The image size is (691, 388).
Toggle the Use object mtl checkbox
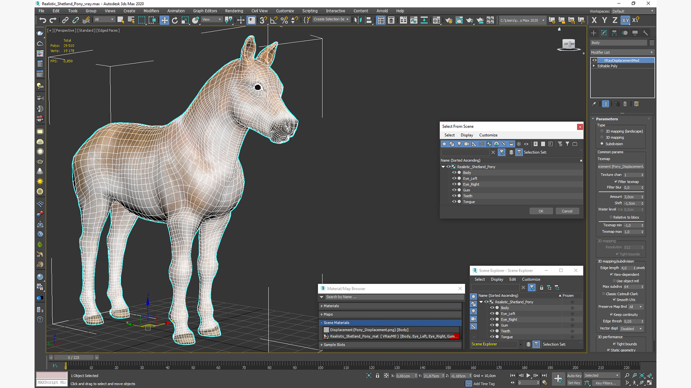point(614,281)
